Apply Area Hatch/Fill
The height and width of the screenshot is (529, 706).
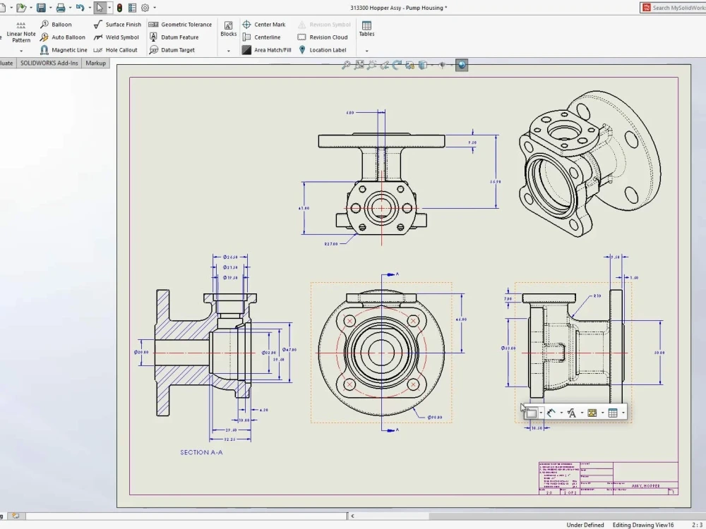coord(267,50)
